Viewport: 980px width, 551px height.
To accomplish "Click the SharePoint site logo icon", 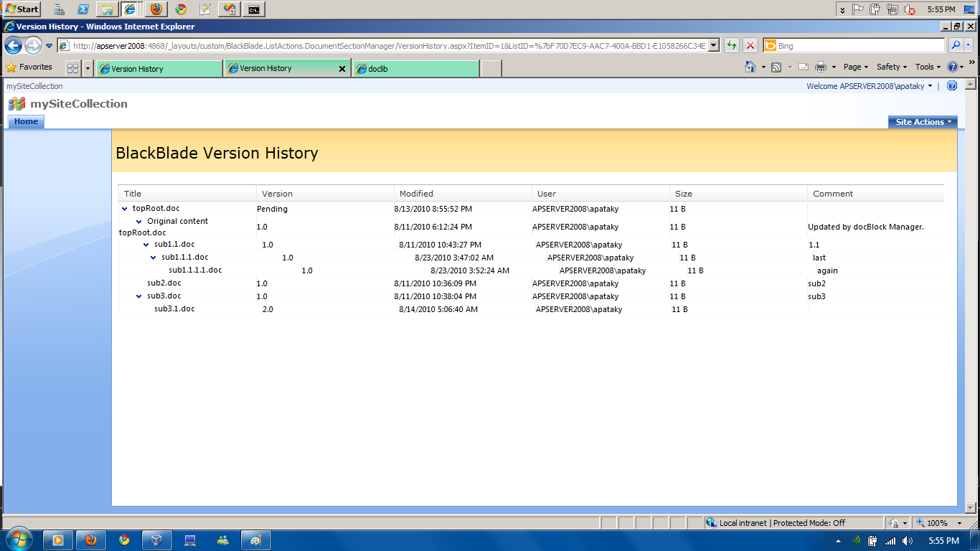I will [17, 104].
